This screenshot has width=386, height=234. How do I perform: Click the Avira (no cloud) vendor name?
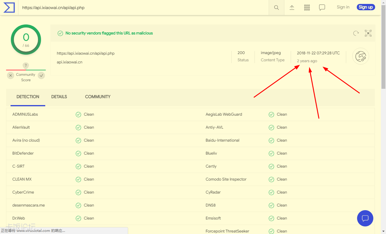click(26, 140)
